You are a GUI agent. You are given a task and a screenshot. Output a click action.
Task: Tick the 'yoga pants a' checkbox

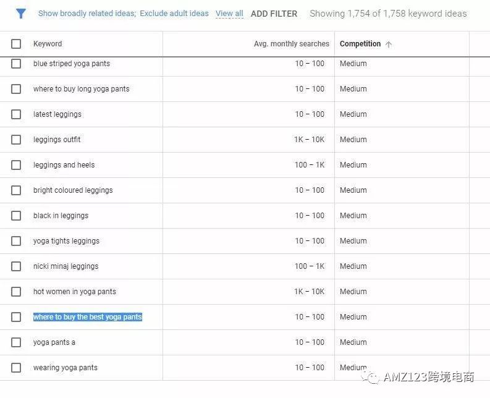point(16,342)
